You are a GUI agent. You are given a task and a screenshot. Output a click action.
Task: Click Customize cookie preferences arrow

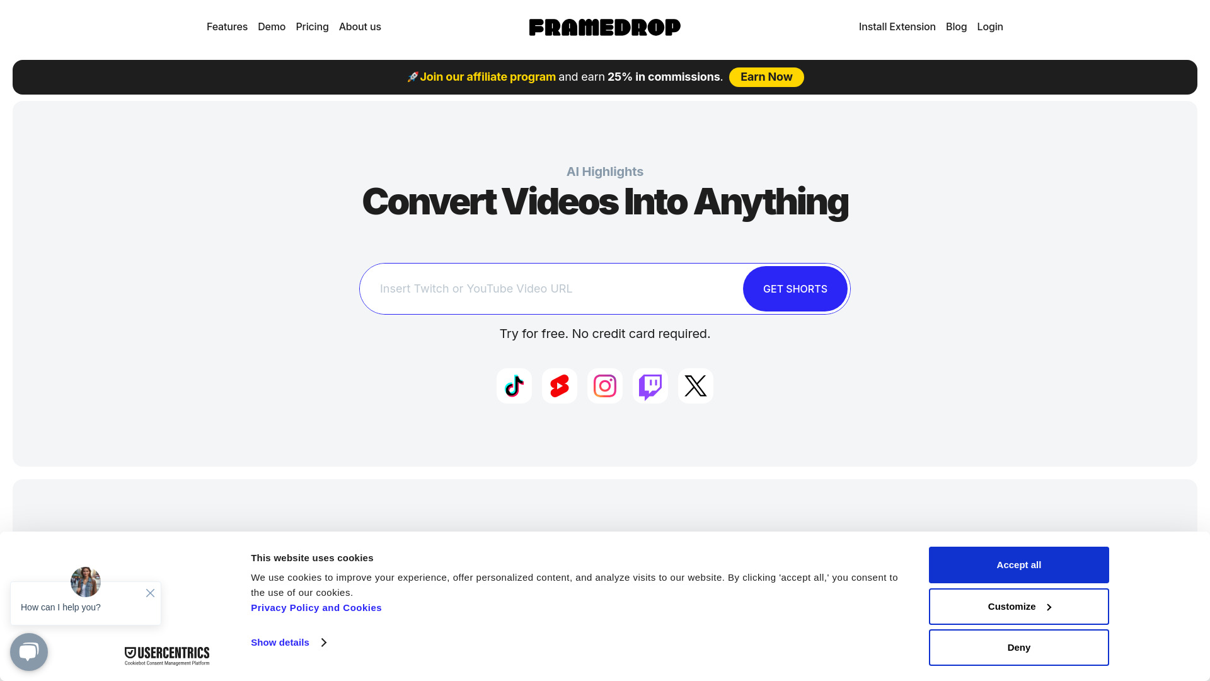point(1048,606)
